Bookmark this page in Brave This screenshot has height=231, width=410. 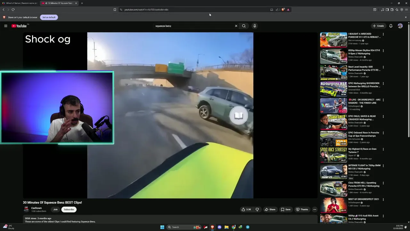click(x=115, y=10)
